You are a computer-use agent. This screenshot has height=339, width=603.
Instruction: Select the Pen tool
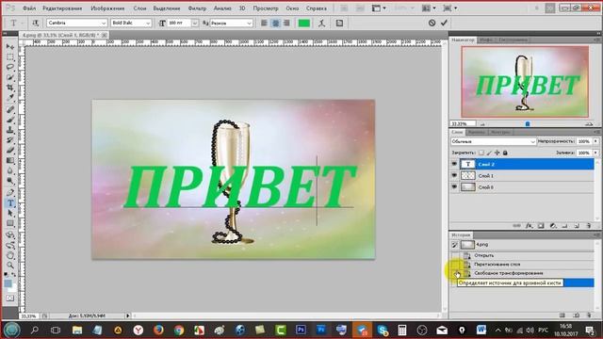pyautogui.click(x=10, y=192)
